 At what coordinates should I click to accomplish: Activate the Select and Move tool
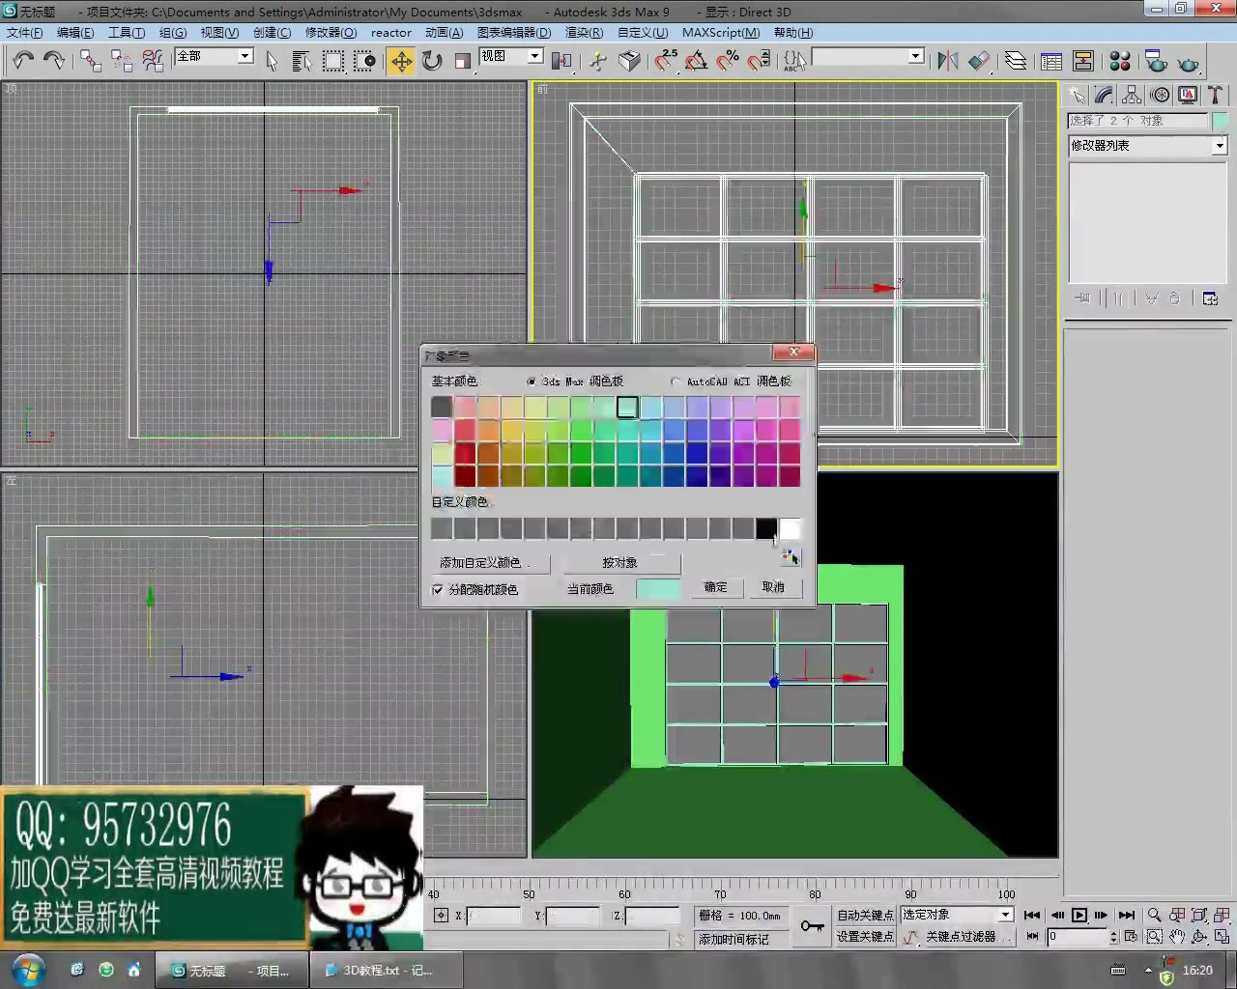click(401, 61)
